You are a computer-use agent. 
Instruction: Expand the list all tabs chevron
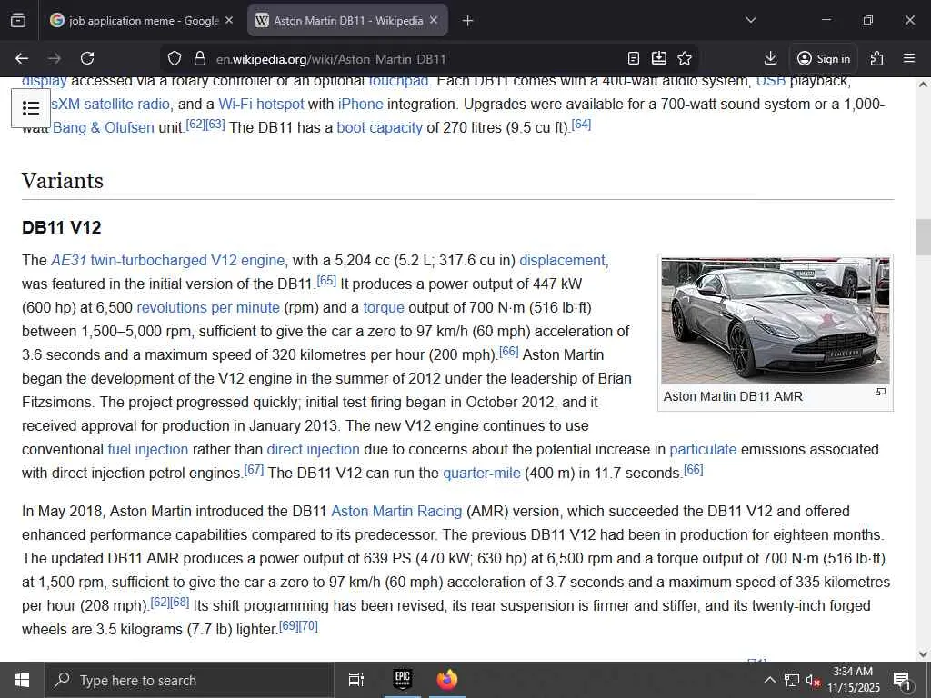click(x=750, y=20)
